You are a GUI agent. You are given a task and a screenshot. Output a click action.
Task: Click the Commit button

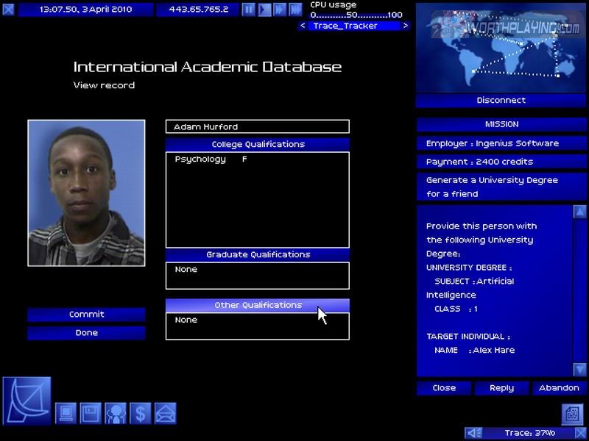coord(86,315)
